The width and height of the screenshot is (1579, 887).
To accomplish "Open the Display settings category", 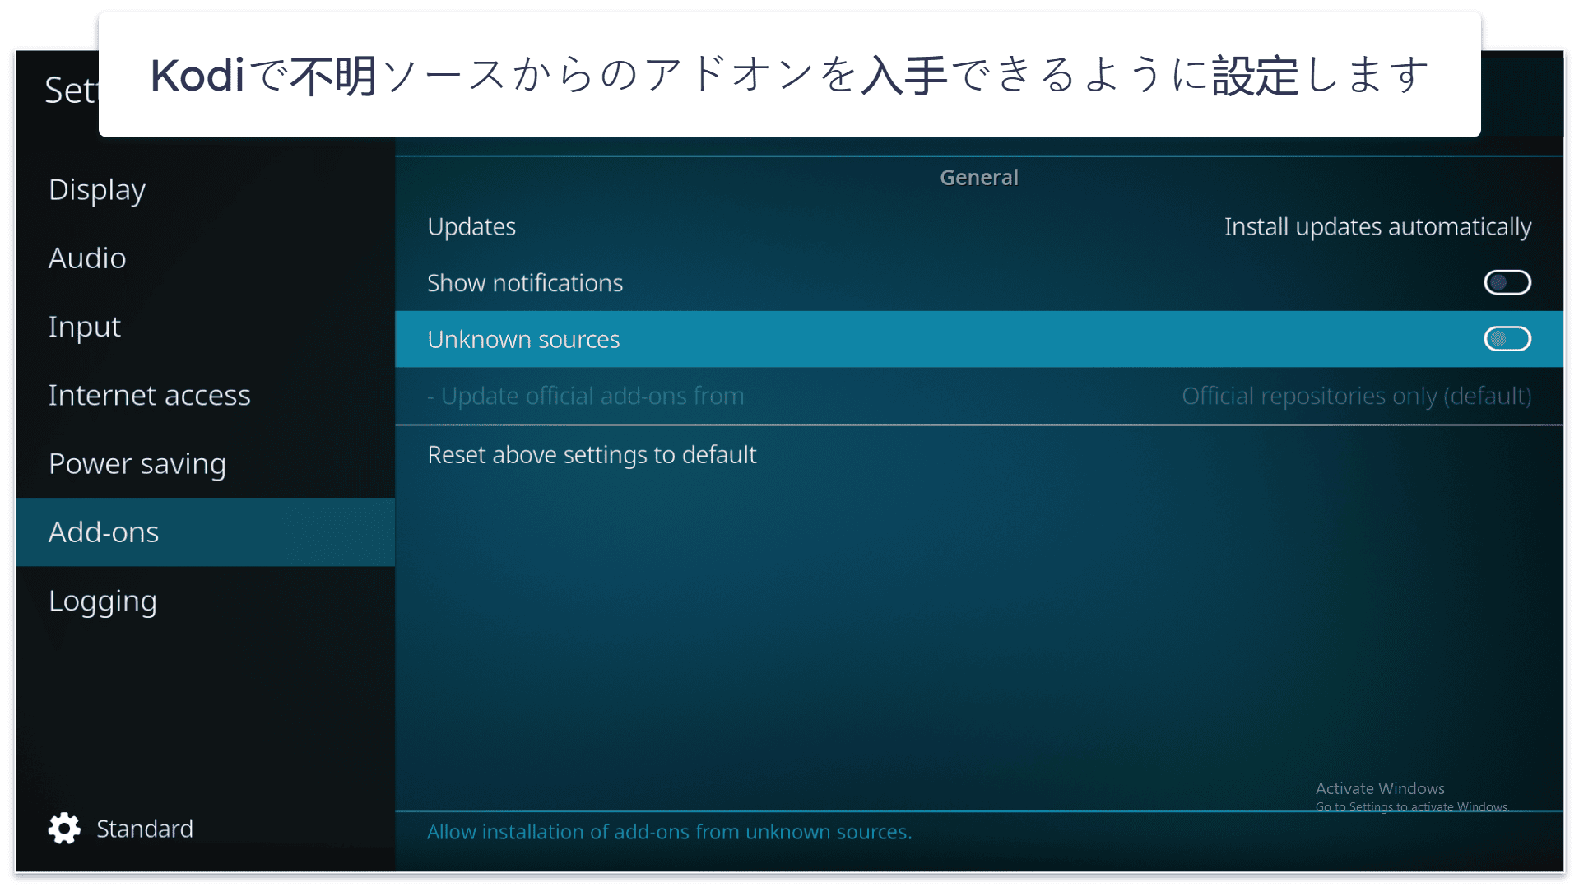I will 205,189.
